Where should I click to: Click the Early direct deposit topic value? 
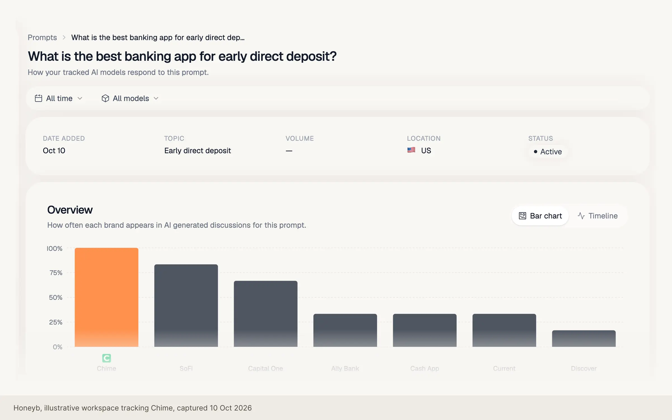(x=197, y=151)
